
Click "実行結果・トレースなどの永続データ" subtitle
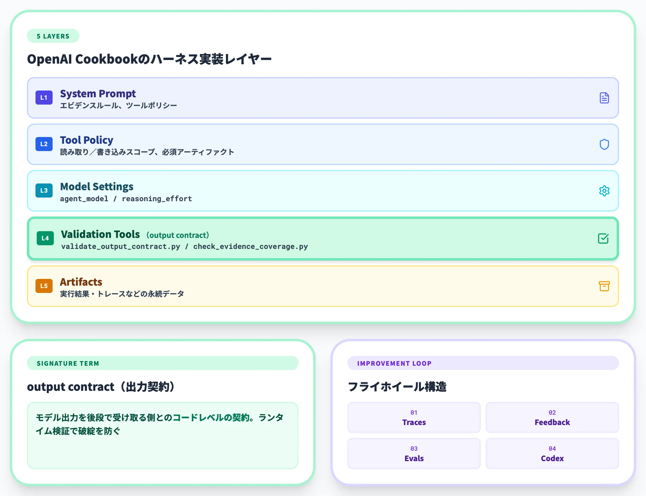click(x=122, y=294)
